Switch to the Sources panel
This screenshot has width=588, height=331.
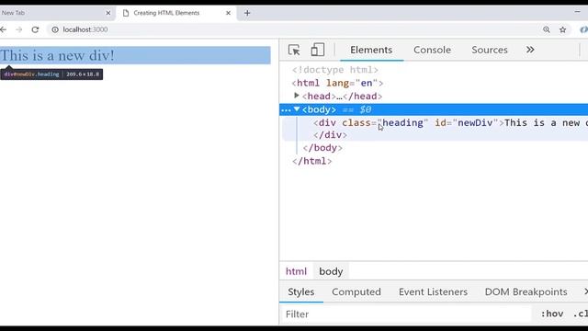490,50
